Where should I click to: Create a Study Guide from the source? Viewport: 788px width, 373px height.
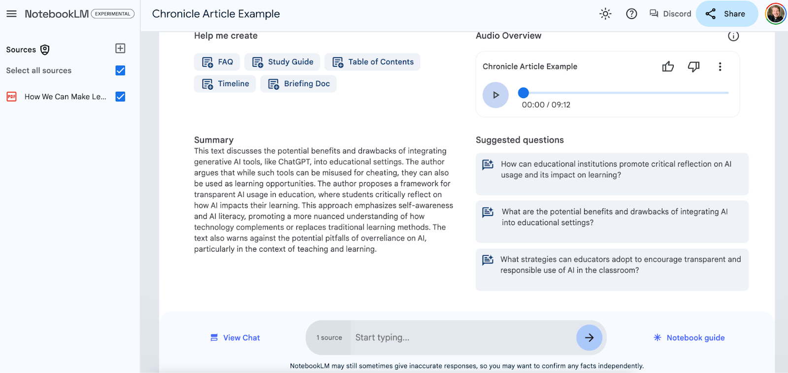282,62
